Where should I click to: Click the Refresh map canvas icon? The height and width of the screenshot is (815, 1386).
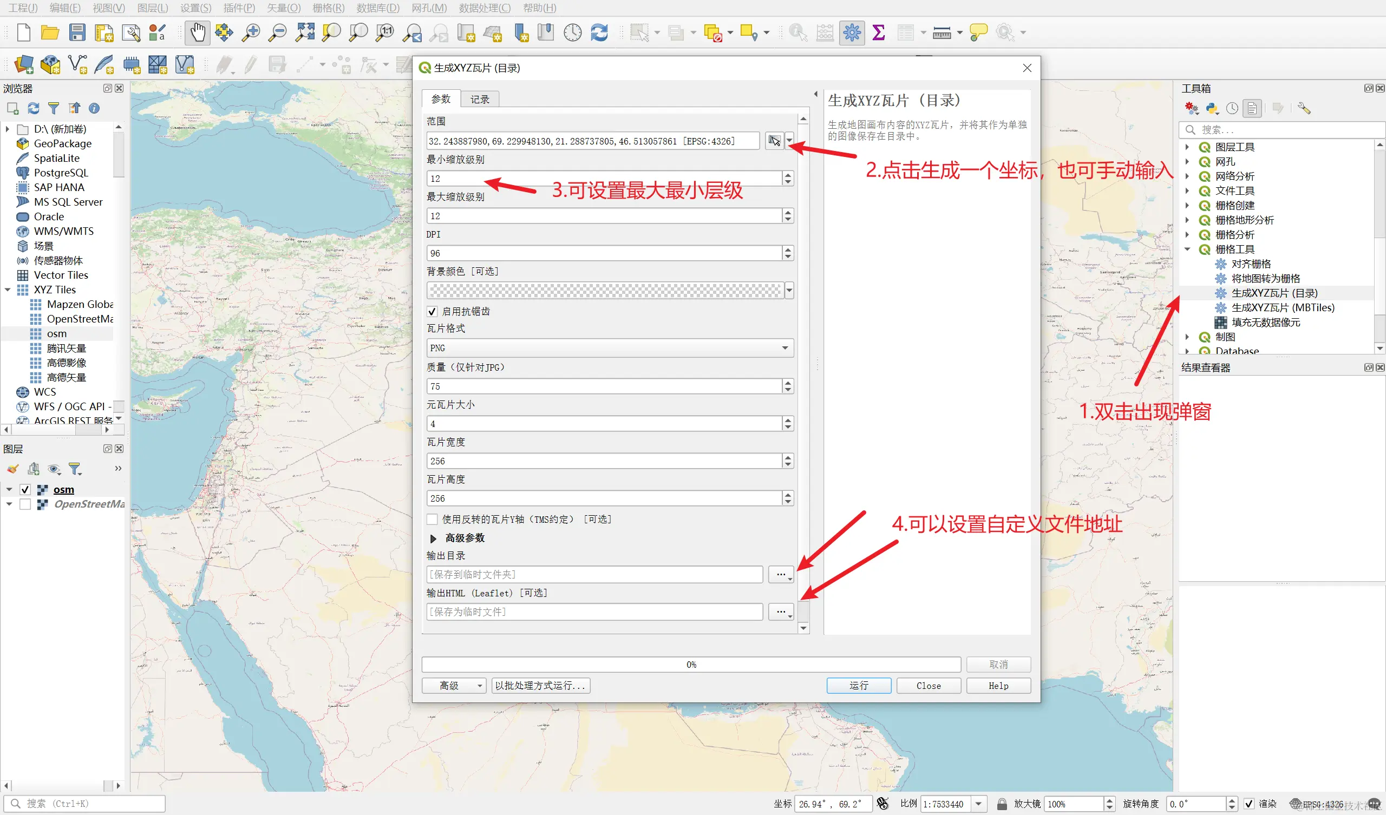click(x=599, y=32)
